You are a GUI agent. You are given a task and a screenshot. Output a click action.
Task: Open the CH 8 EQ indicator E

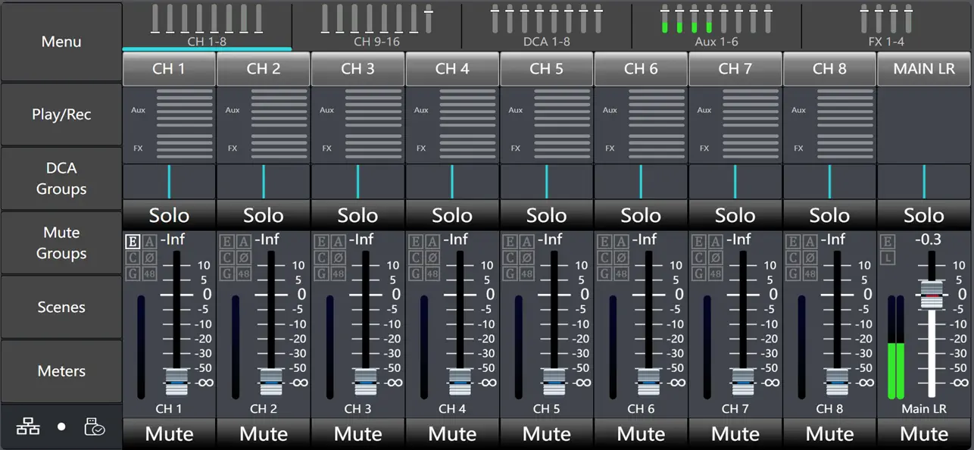[793, 242]
